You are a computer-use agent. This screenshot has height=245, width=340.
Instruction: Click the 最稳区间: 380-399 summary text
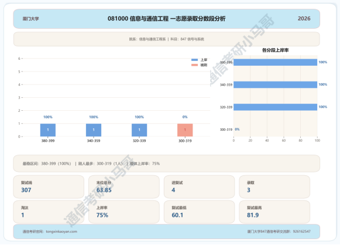click(x=47, y=164)
